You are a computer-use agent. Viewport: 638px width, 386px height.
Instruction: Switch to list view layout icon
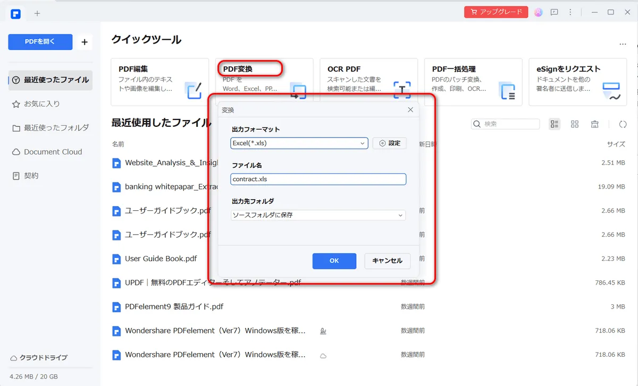click(555, 124)
